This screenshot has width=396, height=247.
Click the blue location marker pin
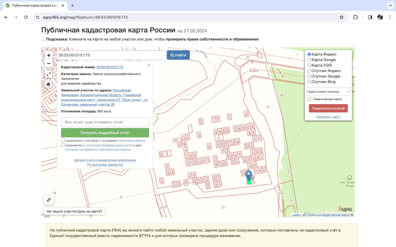tap(249, 175)
